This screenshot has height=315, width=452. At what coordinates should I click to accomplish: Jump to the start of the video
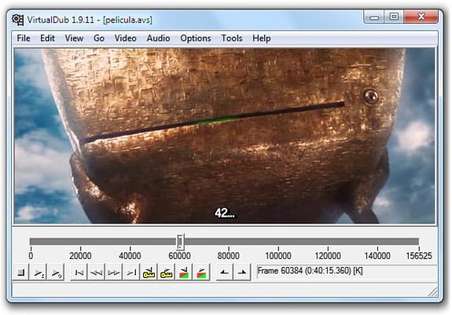(x=79, y=272)
